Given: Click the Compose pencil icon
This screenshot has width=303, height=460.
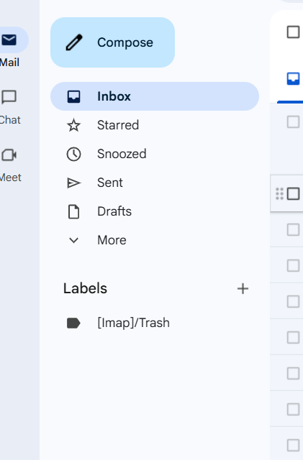Looking at the screenshot, I should coord(74,42).
